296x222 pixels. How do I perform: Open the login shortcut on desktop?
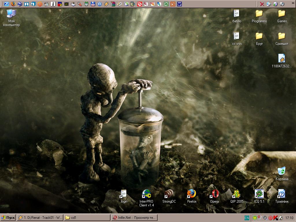(124, 196)
